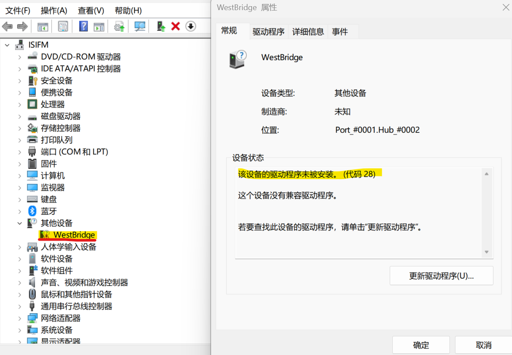This screenshot has width=512, height=355.
Task: Click the properties toolbar icon
Action: pos(62,26)
